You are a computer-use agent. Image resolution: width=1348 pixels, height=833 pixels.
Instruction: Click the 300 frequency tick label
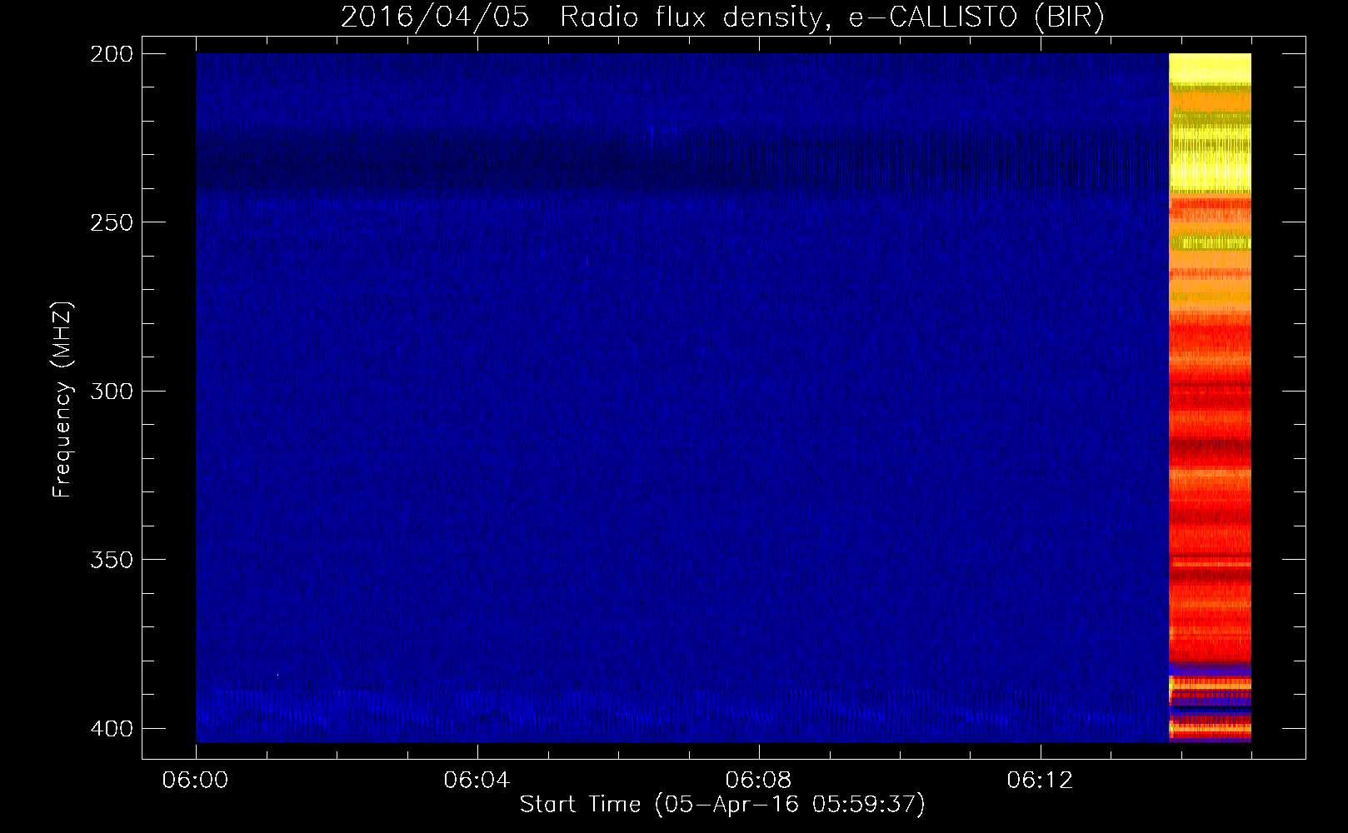click(111, 391)
